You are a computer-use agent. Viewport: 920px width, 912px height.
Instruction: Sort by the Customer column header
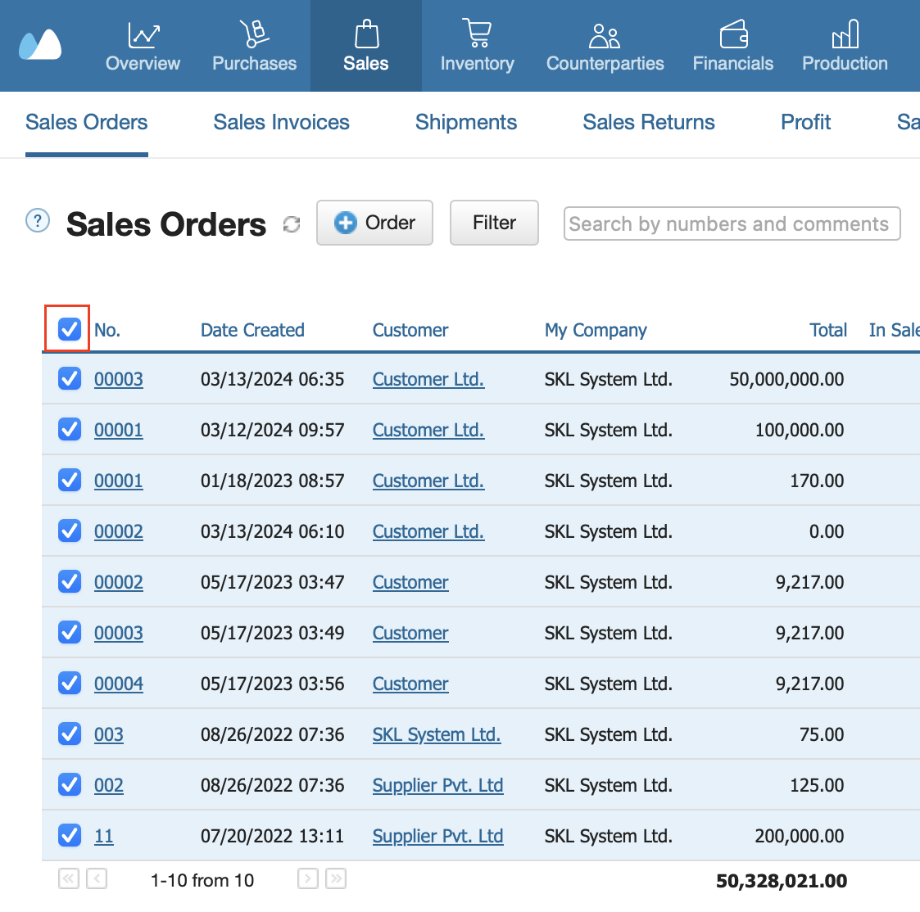point(410,330)
